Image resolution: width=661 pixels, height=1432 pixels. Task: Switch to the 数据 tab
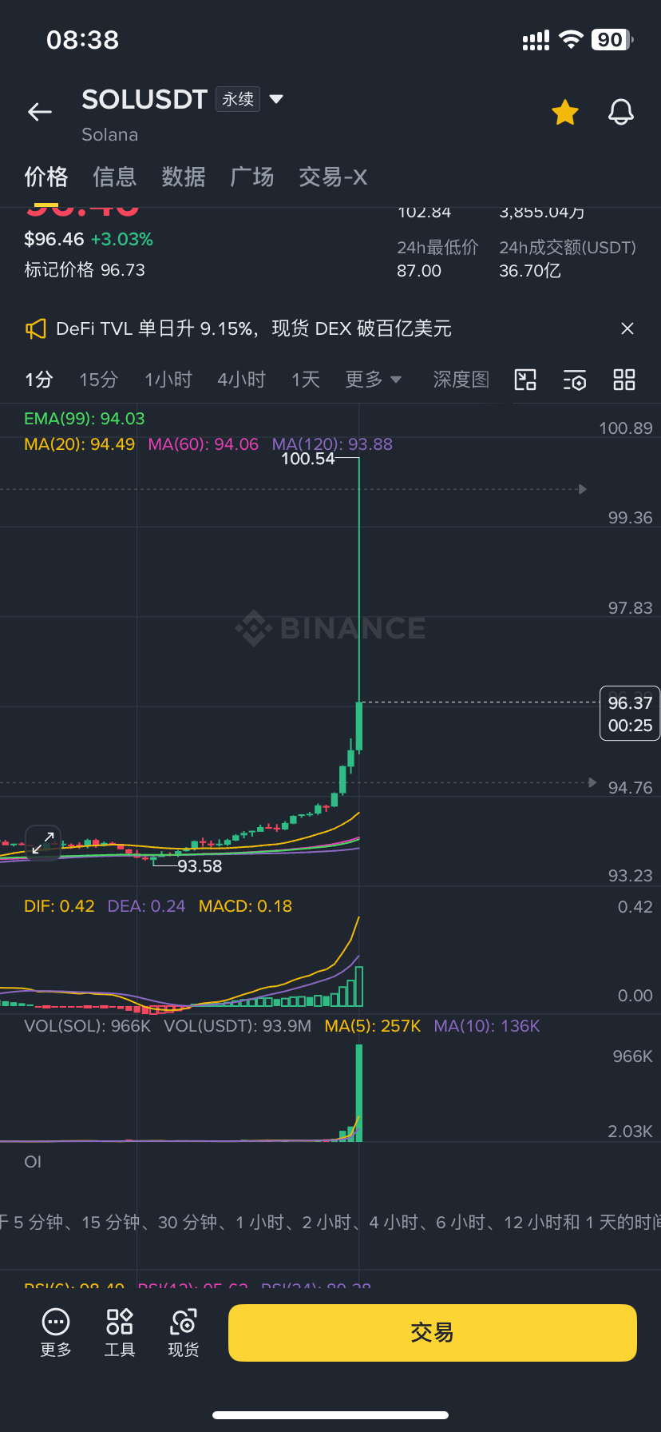click(x=184, y=177)
